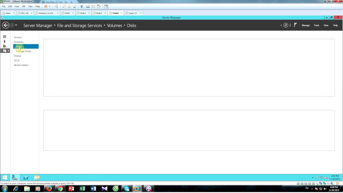Click Send Ctrl+Alt+Del toolbar icon
The height and width of the screenshot is (193, 343).
[56, 6]
